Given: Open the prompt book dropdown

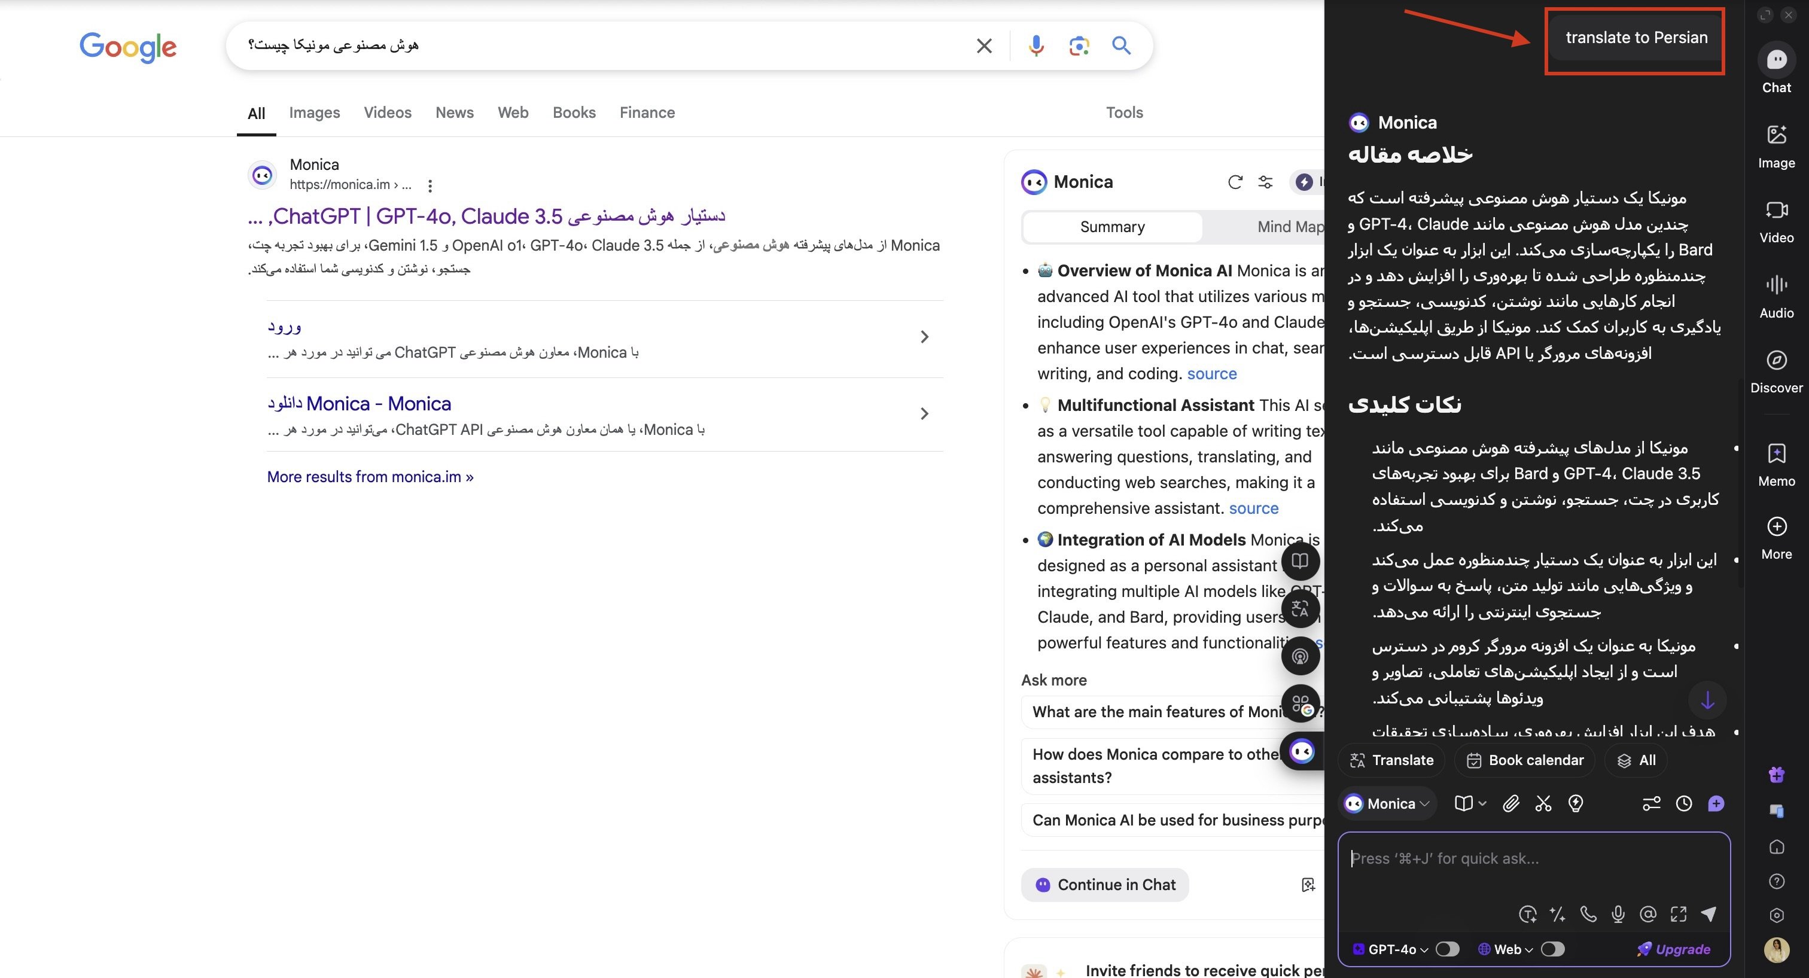Looking at the screenshot, I should (x=1470, y=803).
